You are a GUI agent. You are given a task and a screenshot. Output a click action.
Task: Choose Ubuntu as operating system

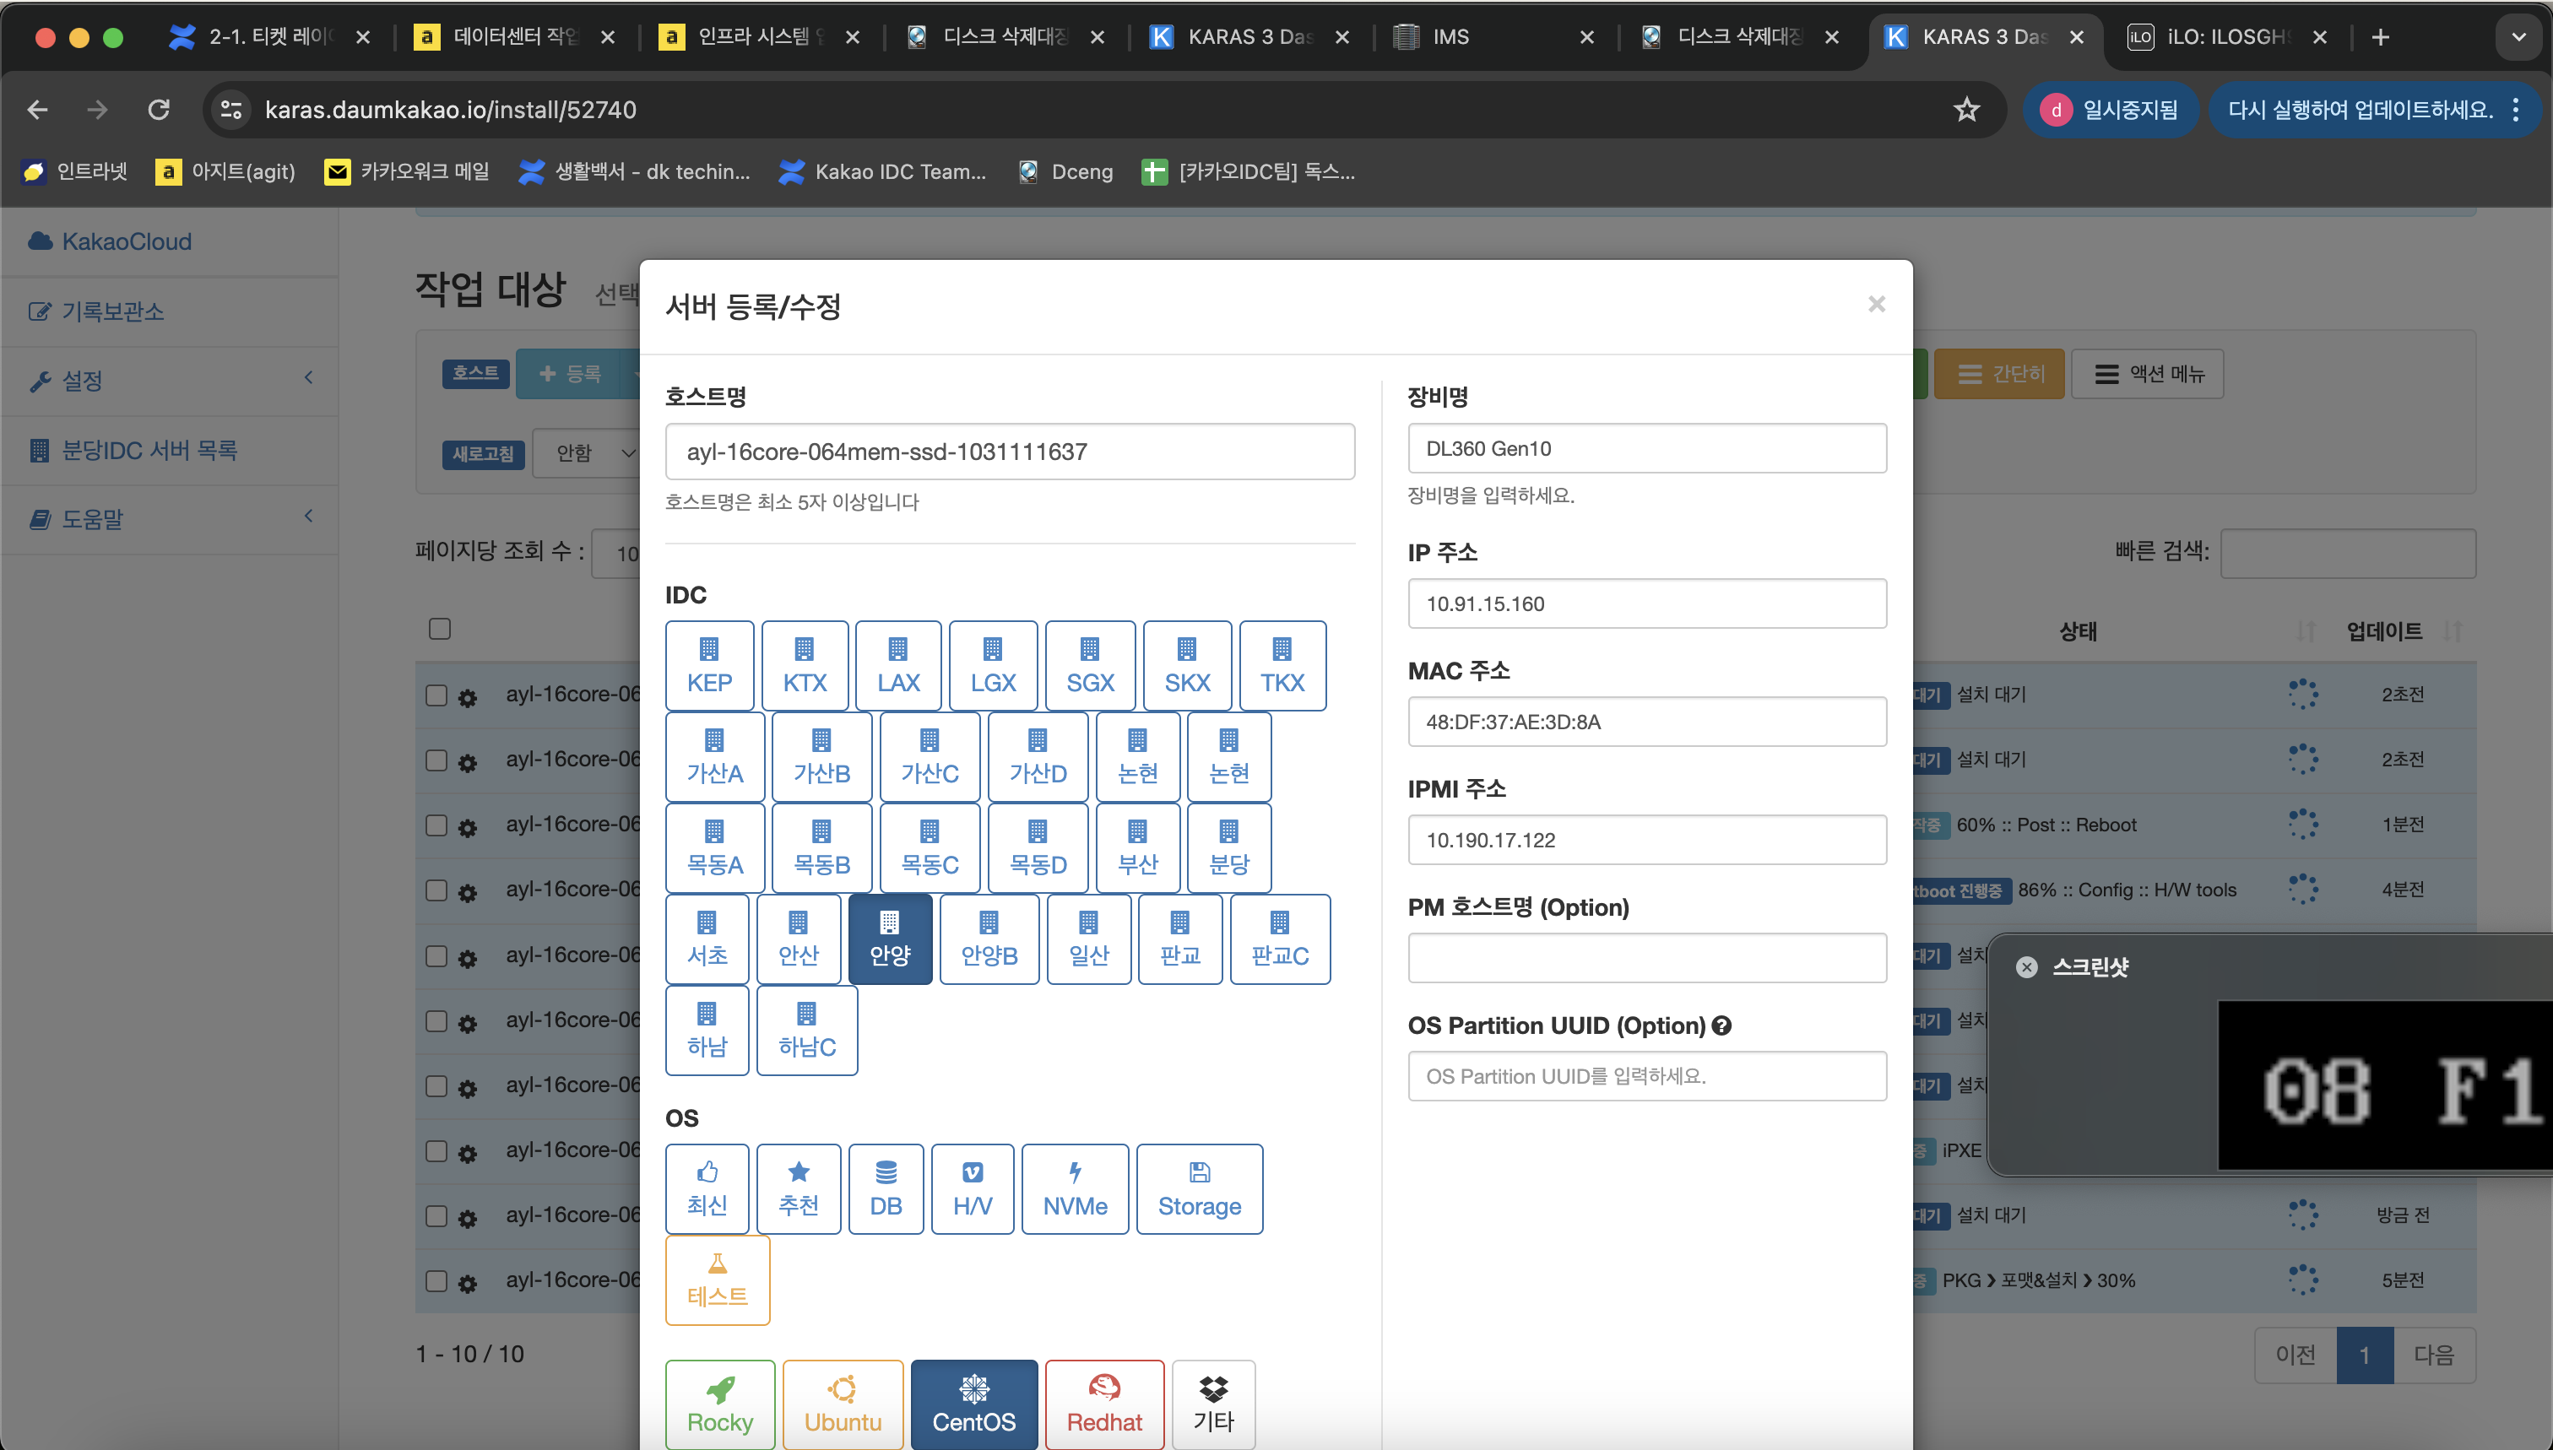pyautogui.click(x=843, y=1404)
